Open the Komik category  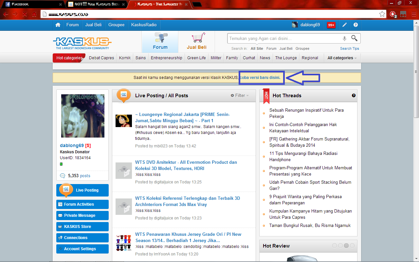[x=125, y=58]
